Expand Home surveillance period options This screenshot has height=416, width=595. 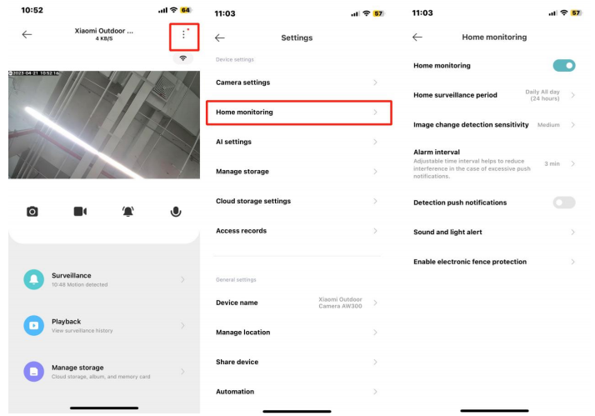(x=494, y=95)
